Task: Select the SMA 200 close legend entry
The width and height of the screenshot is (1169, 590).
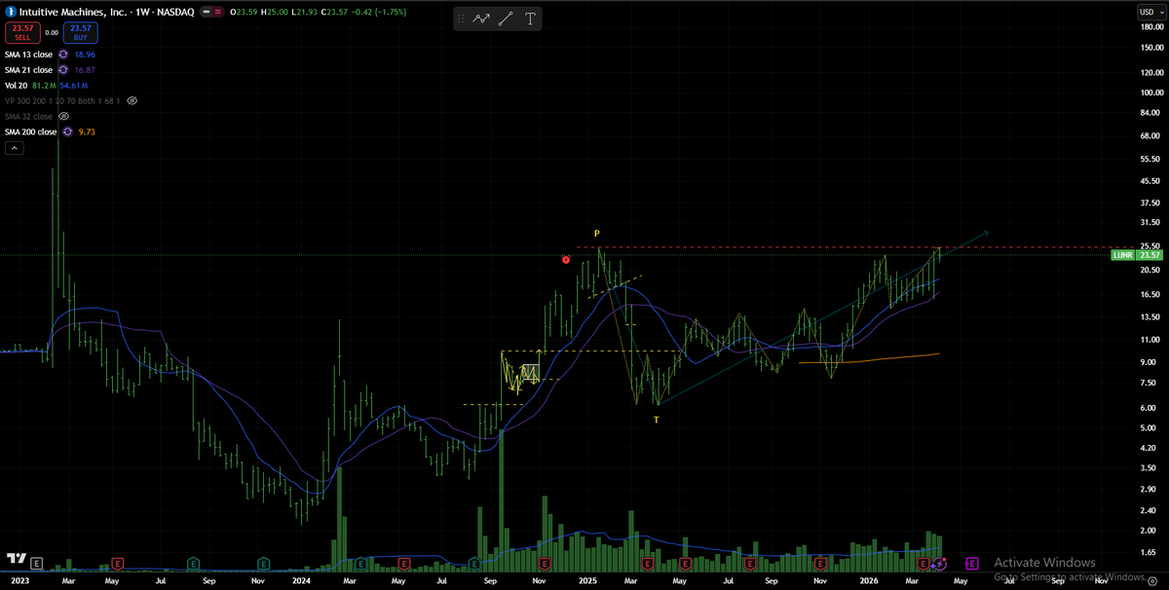Action: [31, 131]
